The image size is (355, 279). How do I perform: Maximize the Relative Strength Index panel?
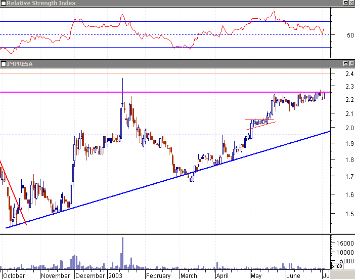pyautogui.click(x=346, y=3)
